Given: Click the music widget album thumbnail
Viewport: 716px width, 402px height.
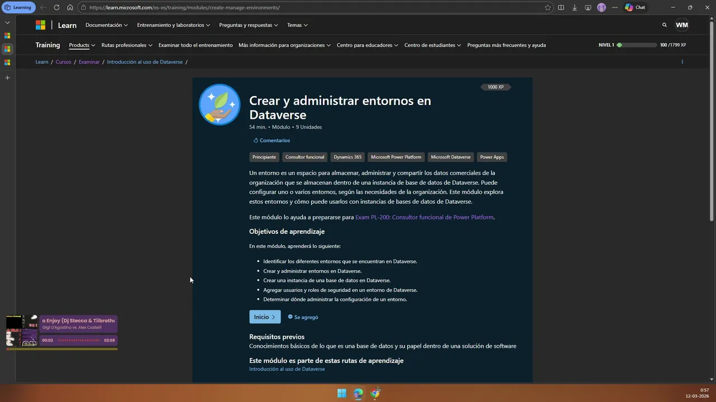Looking at the screenshot, I should tap(22, 331).
